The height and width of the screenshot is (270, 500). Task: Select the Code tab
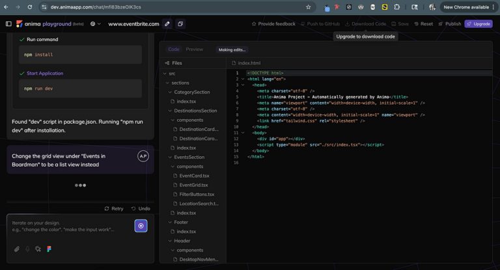click(174, 49)
